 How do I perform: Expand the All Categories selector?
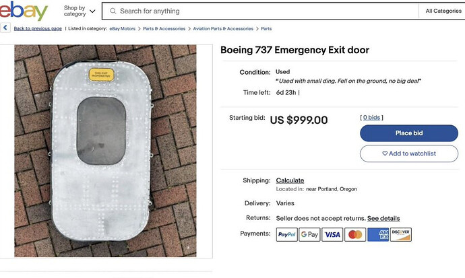tap(443, 11)
